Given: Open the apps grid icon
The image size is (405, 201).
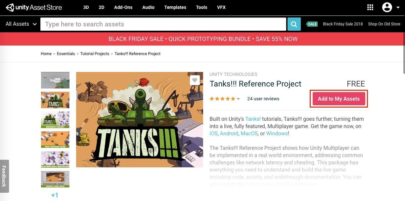Looking at the screenshot, I should click(370, 7).
